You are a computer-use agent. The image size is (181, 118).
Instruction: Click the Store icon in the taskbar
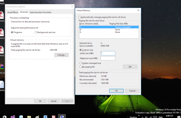(x=5, y=117)
